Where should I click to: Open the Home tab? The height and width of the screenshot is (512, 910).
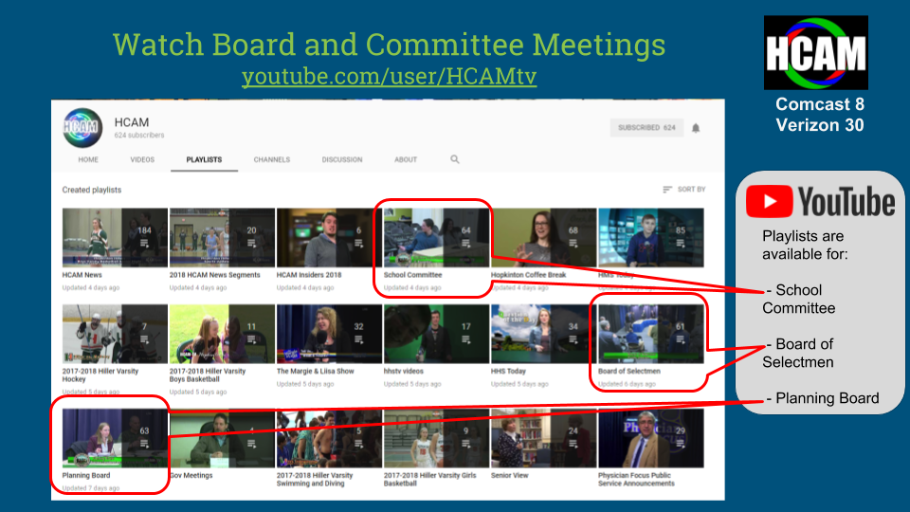[88, 159]
